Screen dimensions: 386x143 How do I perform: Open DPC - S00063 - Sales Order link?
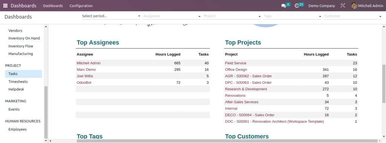[x=248, y=82]
